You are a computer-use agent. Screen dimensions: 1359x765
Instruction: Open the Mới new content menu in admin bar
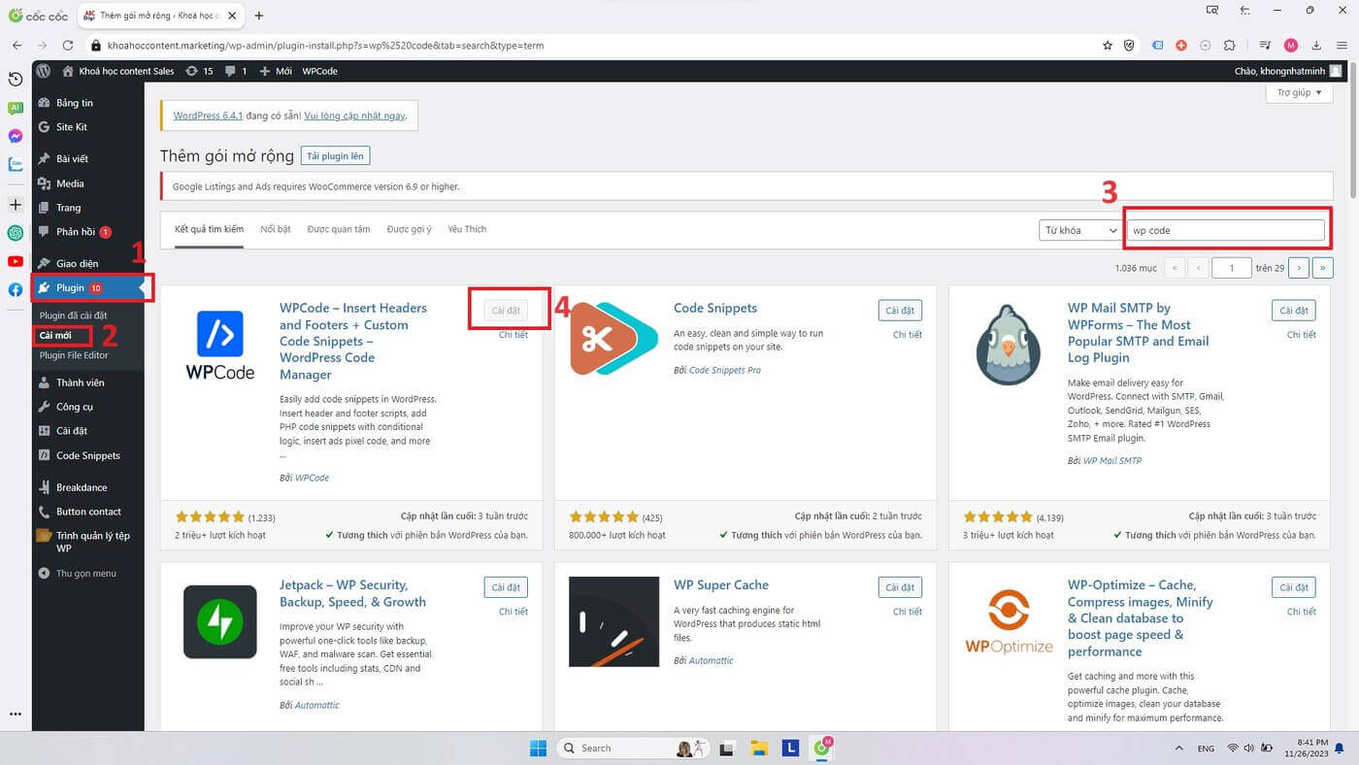[x=276, y=71]
